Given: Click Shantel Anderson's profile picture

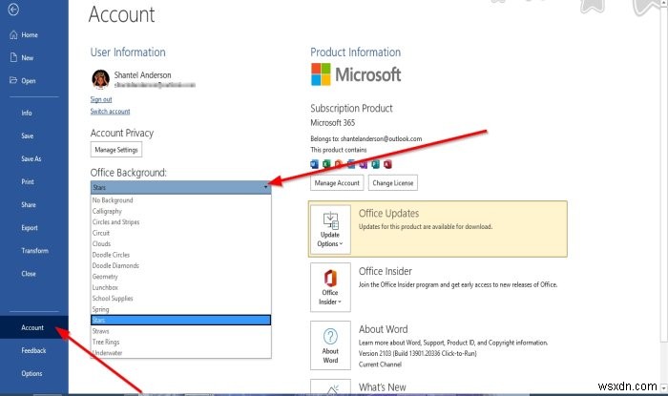Looking at the screenshot, I should click(x=100, y=79).
